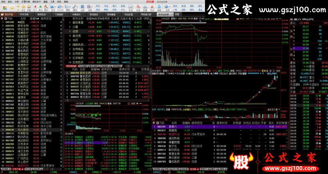
Task: Select 龙头股份 in left stock list
Action: click(32, 130)
